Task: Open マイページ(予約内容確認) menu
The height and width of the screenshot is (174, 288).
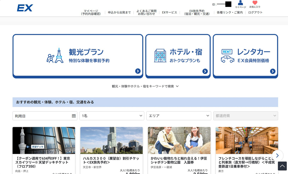Action: coord(91,12)
